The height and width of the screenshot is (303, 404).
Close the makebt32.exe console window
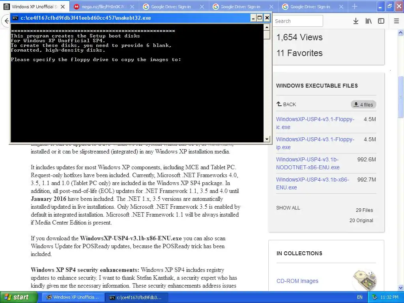click(267, 18)
